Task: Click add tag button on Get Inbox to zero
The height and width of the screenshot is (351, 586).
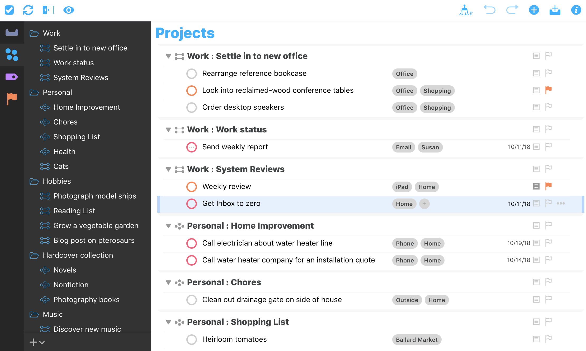Action: (424, 204)
